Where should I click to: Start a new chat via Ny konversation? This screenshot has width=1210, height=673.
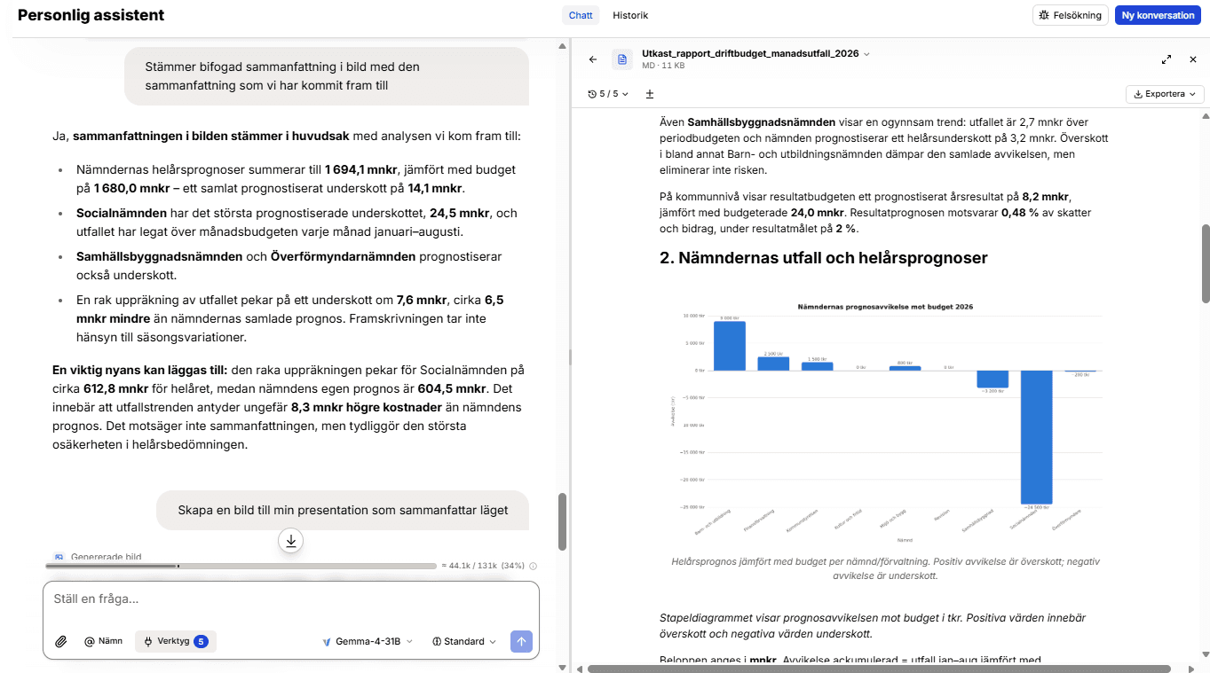coord(1158,15)
